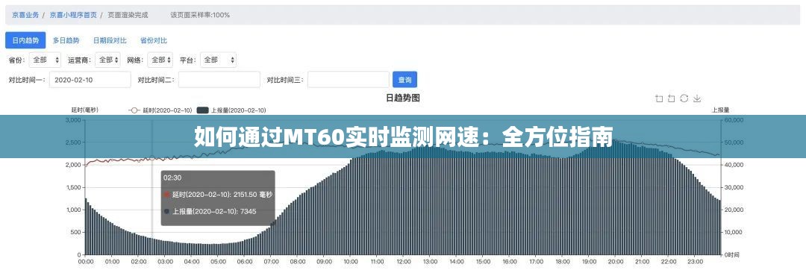Select the 省份对比 tab

tap(153, 40)
